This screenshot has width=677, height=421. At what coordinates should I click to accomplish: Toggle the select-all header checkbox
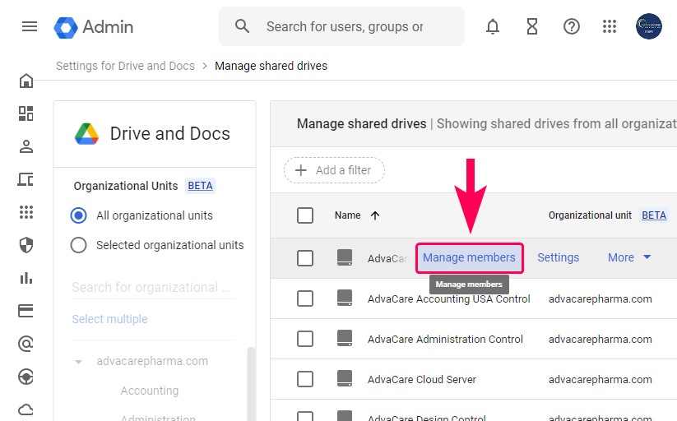tap(305, 215)
